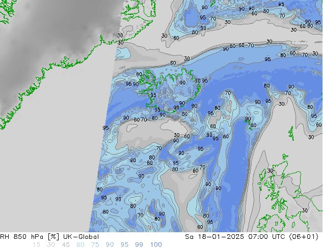323x249 pixels.
Task: Select legend value 15 in the color scale
Action: [36, 245]
